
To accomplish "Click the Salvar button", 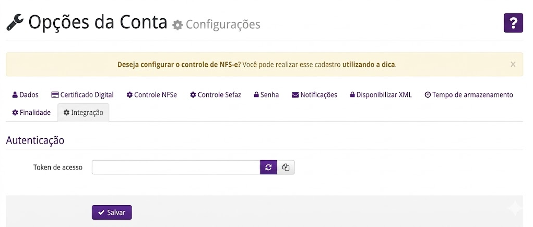I will [112, 212].
